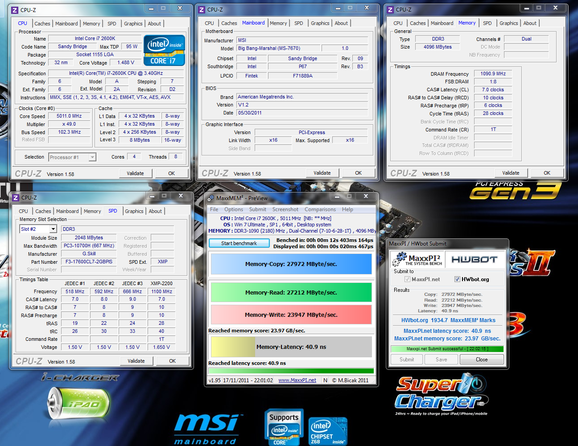Switch to Mainboard tab in the CPU-Z Memory window

(x=442, y=23)
